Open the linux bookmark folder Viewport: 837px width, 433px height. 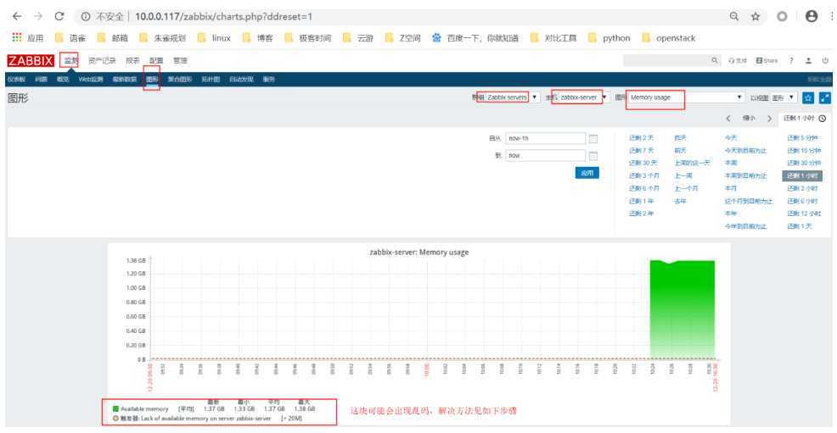(214, 38)
